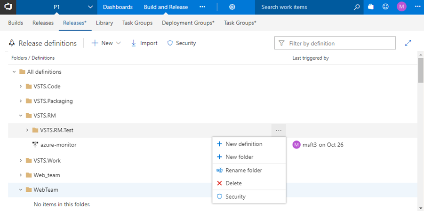This screenshot has width=424, height=211.
Task: Switch to the Library tab
Action: pyautogui.click(x=104, y=23)
